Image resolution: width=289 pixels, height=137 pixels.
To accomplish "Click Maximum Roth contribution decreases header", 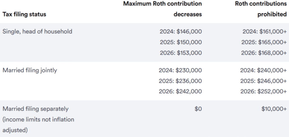I will pos(162,9).
